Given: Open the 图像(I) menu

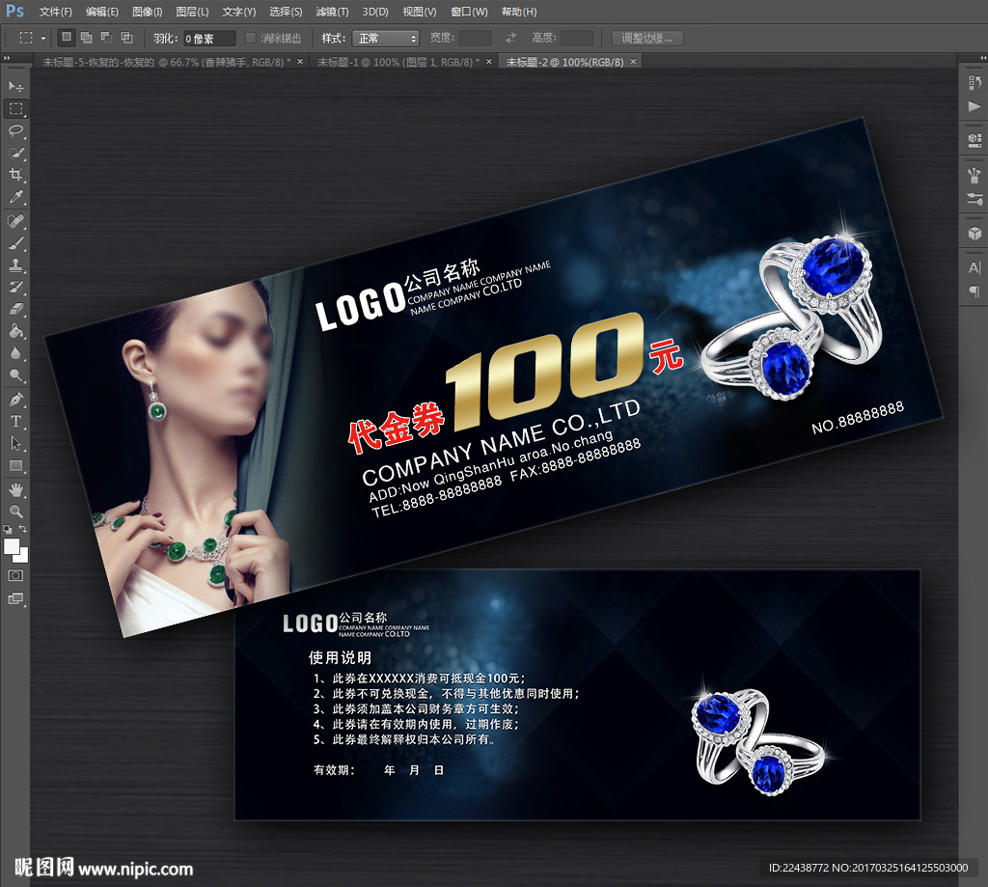Looking at the screenshot, I should pyautogui.click(x=148, y=12).
